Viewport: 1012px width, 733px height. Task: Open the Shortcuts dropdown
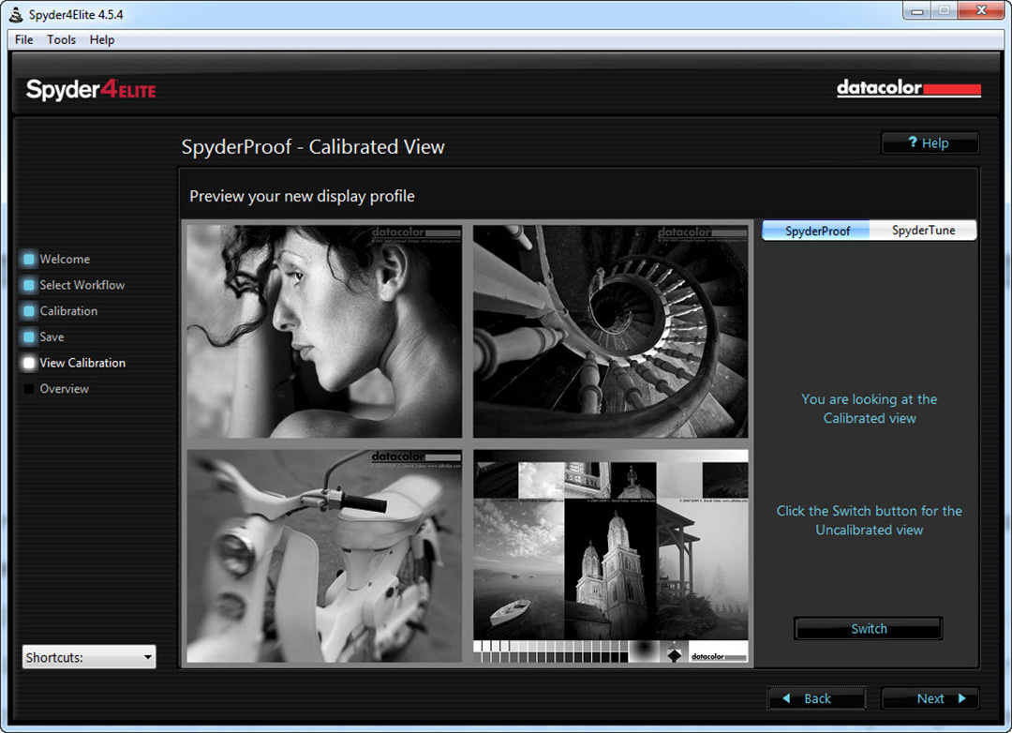click(89, 657)
